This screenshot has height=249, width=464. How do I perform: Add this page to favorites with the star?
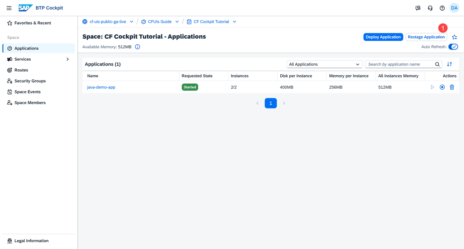454,37
